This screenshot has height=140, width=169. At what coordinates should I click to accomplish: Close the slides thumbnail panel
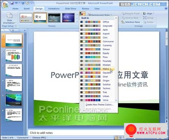click(25, 31)
